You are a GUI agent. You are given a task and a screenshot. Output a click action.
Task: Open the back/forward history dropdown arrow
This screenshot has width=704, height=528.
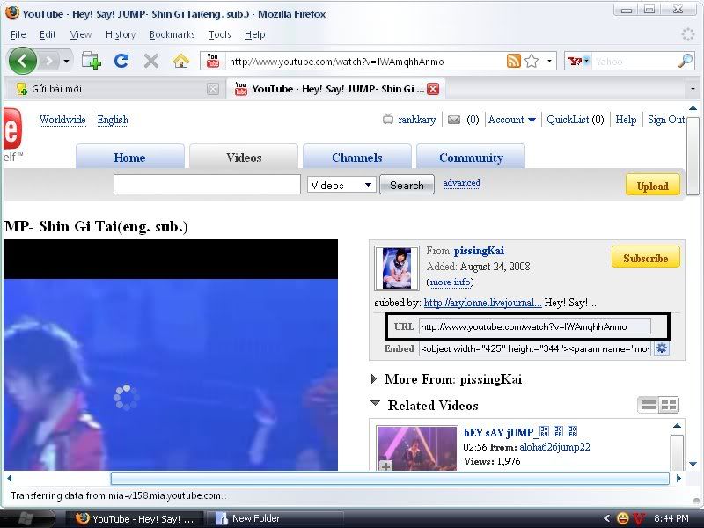[66, 61]
